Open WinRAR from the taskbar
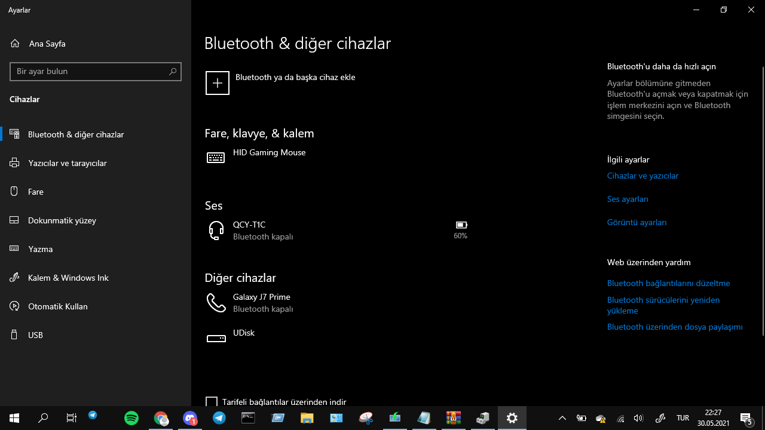This screenshot has height=430, width=765. click(x=454, y=418)
